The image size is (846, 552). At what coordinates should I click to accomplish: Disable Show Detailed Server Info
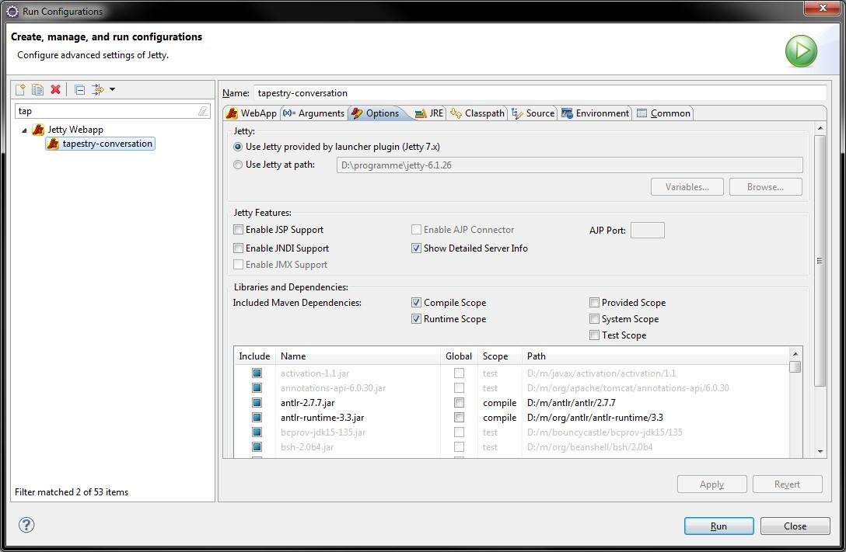pyautogui.click(x=417, y=248)
